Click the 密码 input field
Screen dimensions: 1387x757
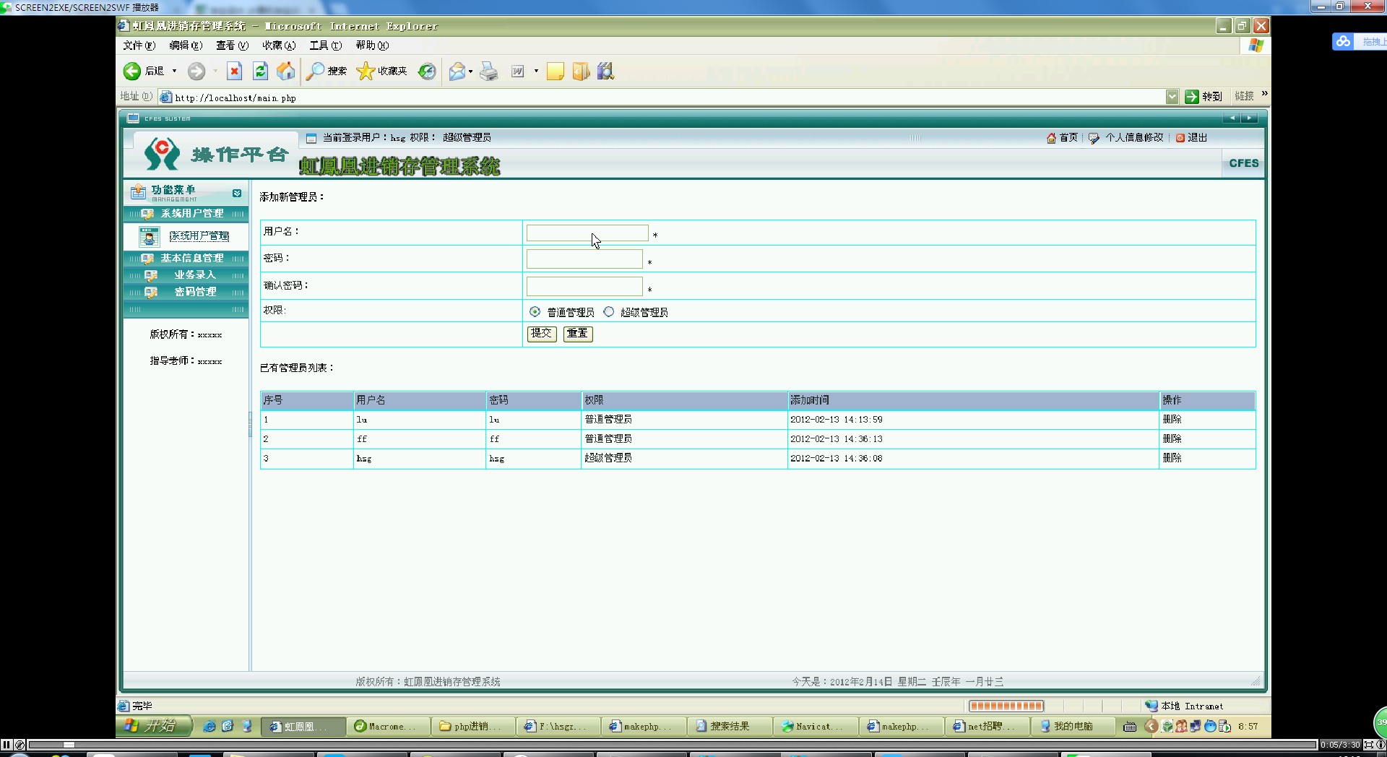584,259
